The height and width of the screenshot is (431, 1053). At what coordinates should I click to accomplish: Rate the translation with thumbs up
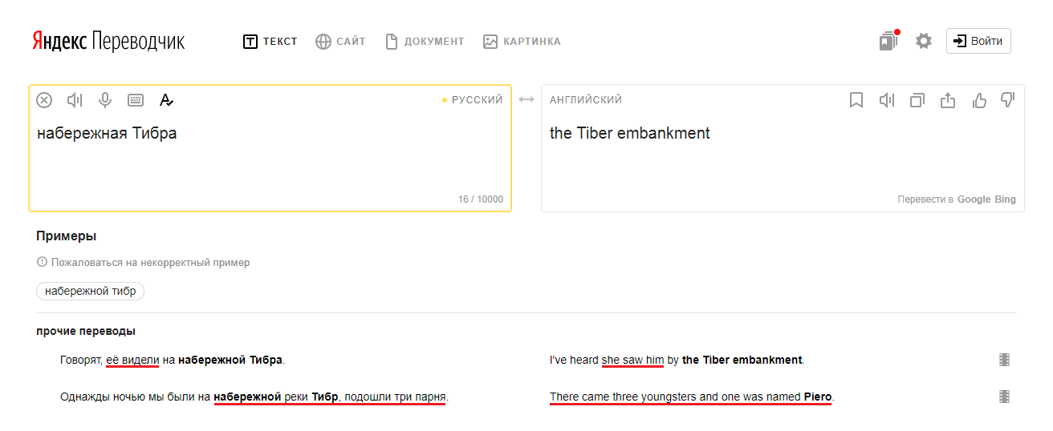click(x=979, y=100)
